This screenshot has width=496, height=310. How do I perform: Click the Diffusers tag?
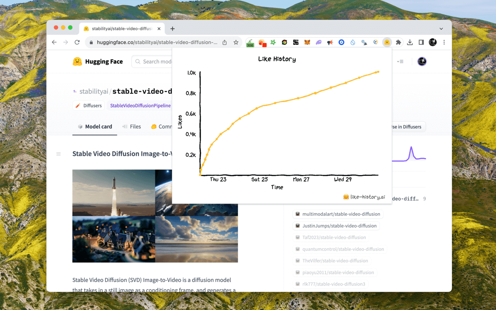click(x=88, y=105)
